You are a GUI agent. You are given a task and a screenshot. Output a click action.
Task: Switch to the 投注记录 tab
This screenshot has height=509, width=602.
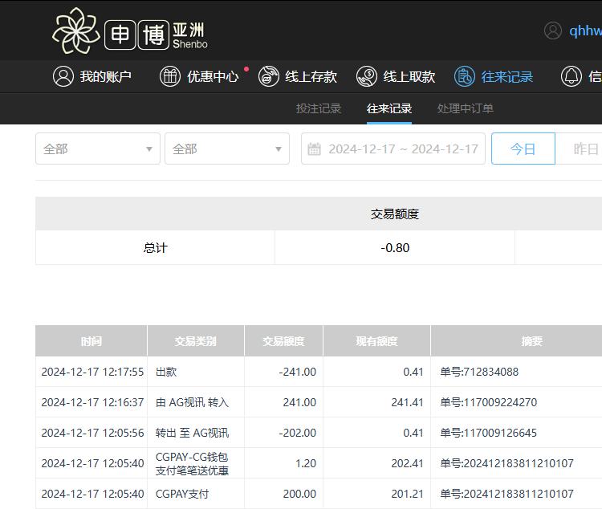click(x=319, y=108)
